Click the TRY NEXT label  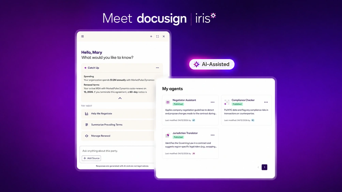click(x=87, y=106)
